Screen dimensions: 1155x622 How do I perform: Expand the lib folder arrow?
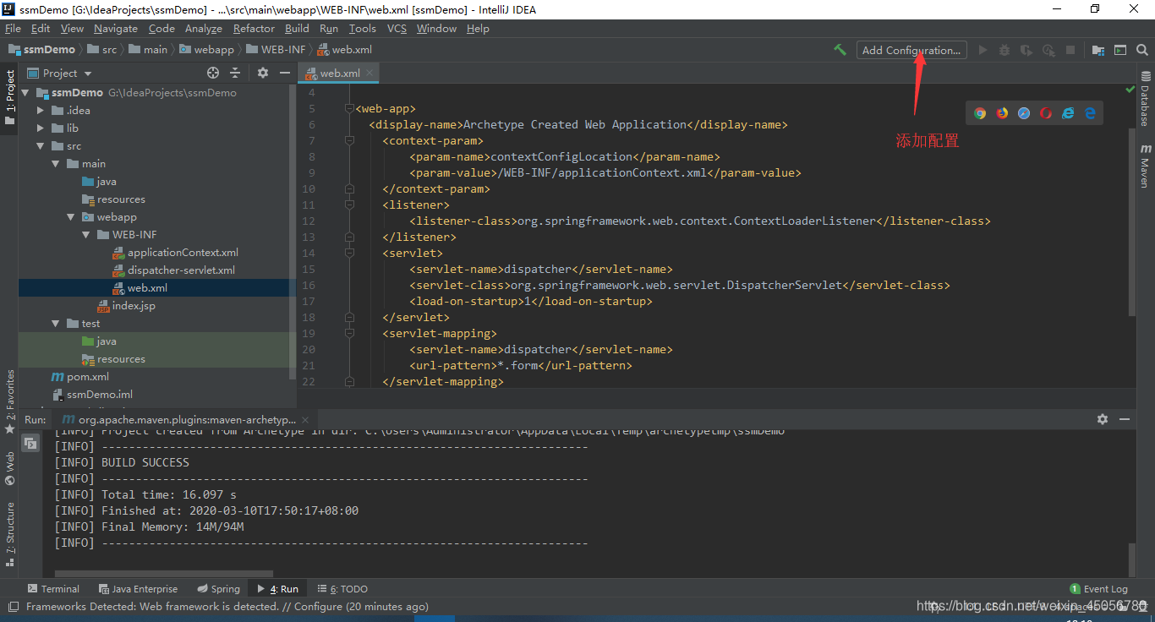(41, 128)
